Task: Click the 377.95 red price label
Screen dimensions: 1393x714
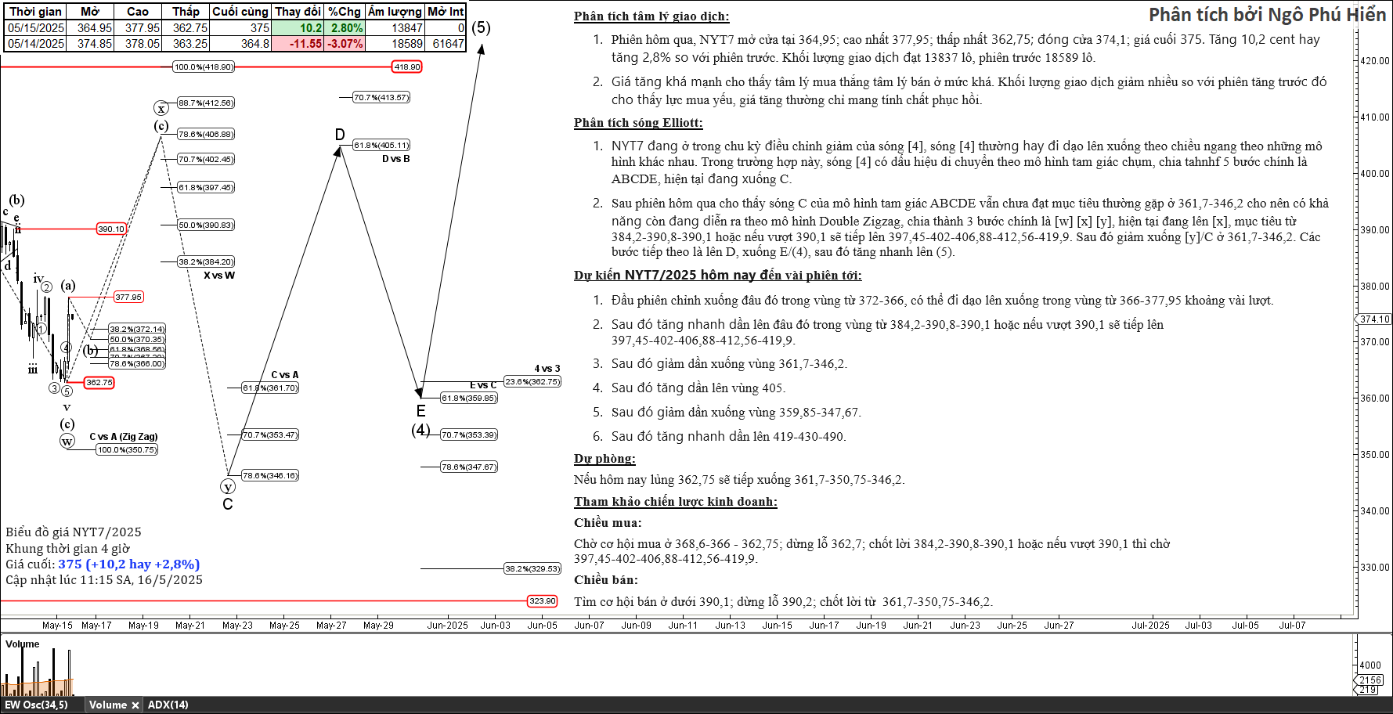Action: point(128,297)
